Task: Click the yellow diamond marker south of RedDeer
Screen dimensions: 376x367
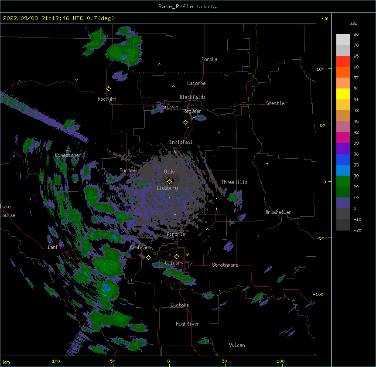Action: [x=185, y=122]
